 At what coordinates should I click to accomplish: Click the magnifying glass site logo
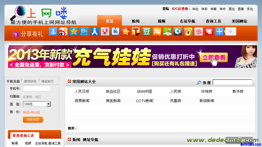point(18,12)
